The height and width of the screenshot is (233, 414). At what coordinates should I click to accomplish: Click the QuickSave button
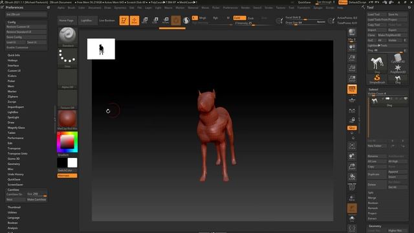(x=304, y=3)
